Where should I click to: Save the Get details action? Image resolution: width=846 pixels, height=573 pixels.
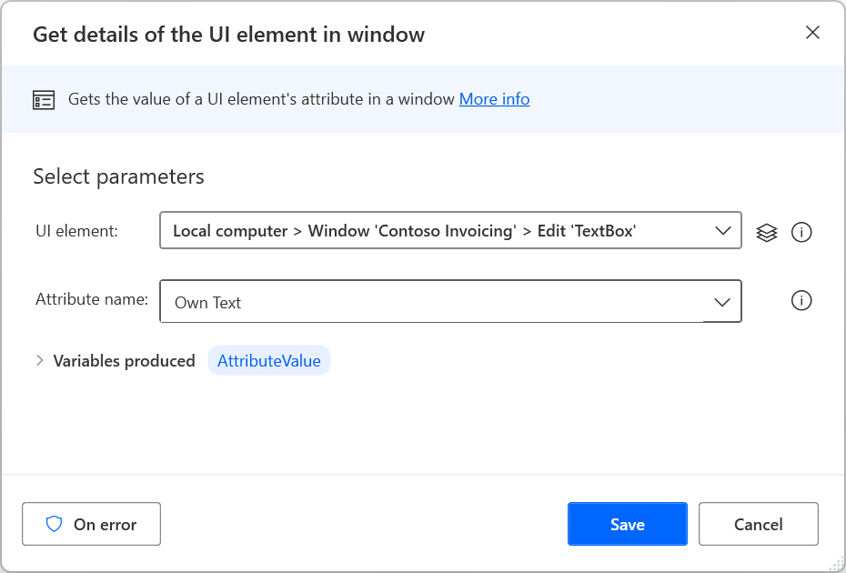click(627, 524)
